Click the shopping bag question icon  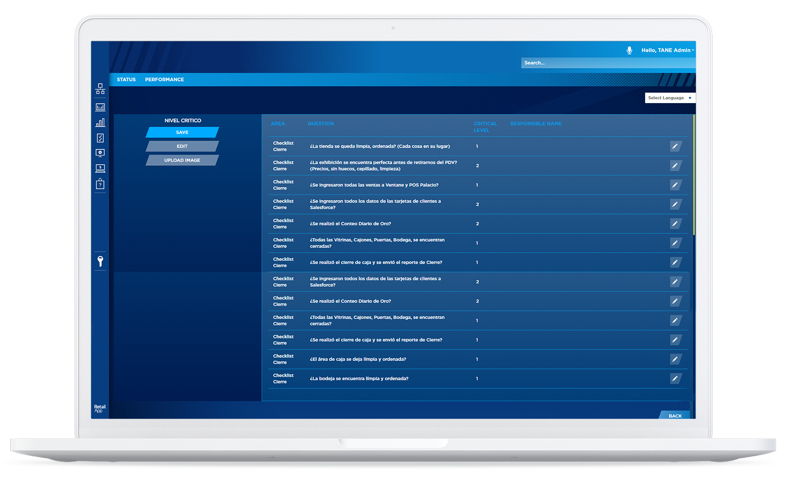tap(100, 185)
